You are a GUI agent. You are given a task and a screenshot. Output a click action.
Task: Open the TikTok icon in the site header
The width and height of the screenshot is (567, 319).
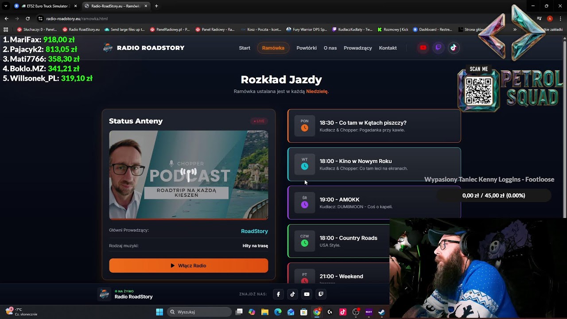click(x=453, y=48)
